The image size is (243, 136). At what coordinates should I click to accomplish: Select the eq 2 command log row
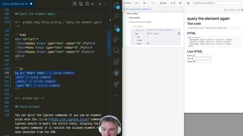coord(156,37)
